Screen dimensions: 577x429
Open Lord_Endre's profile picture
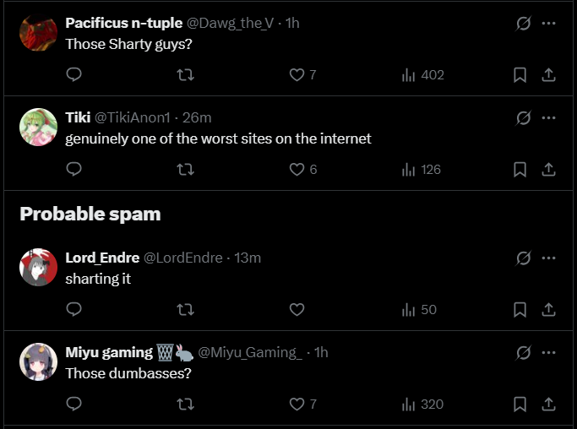[38, 267]
